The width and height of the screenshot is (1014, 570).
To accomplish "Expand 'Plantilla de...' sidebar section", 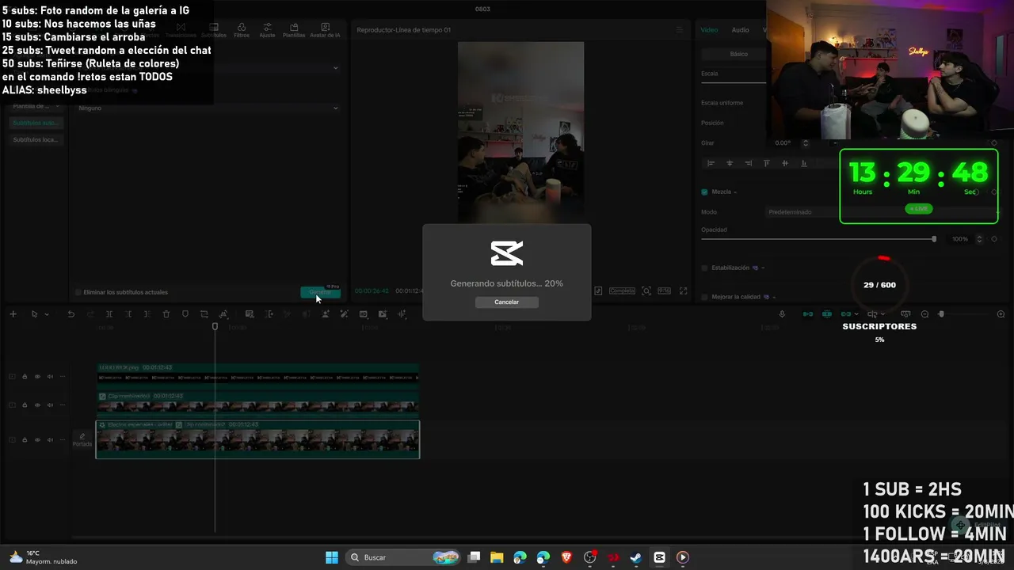I will point(36,106).
